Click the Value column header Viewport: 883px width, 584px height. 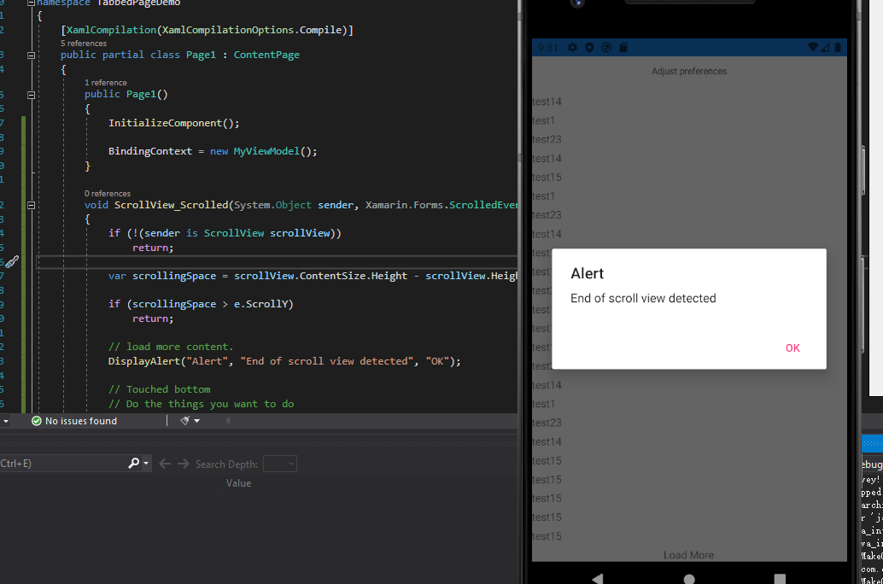(x=239, y=483)
